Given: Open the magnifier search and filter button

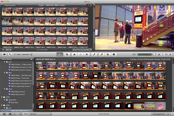Looking at the screenshot, I should [21, 114].
